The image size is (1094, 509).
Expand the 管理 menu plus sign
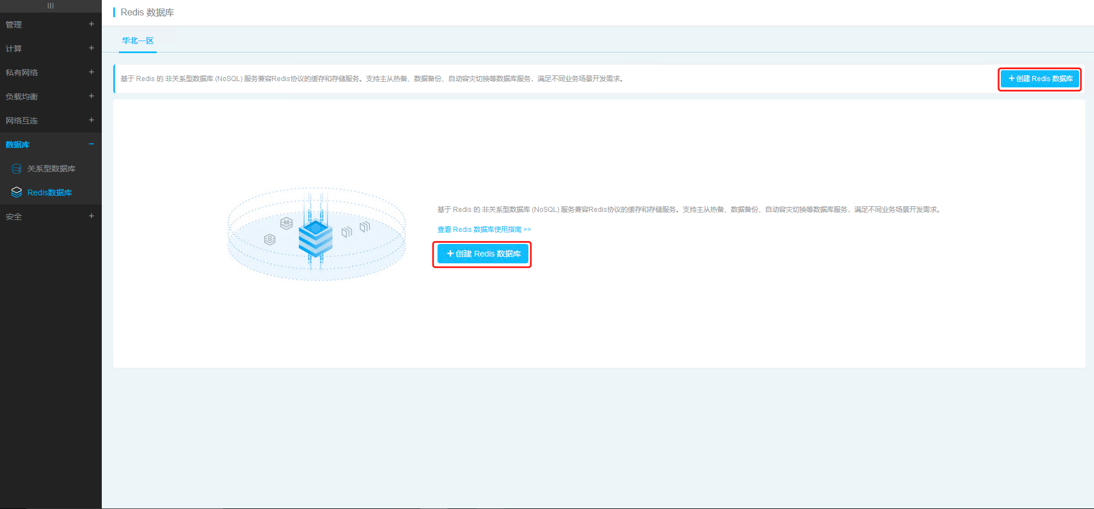point(92,24)
